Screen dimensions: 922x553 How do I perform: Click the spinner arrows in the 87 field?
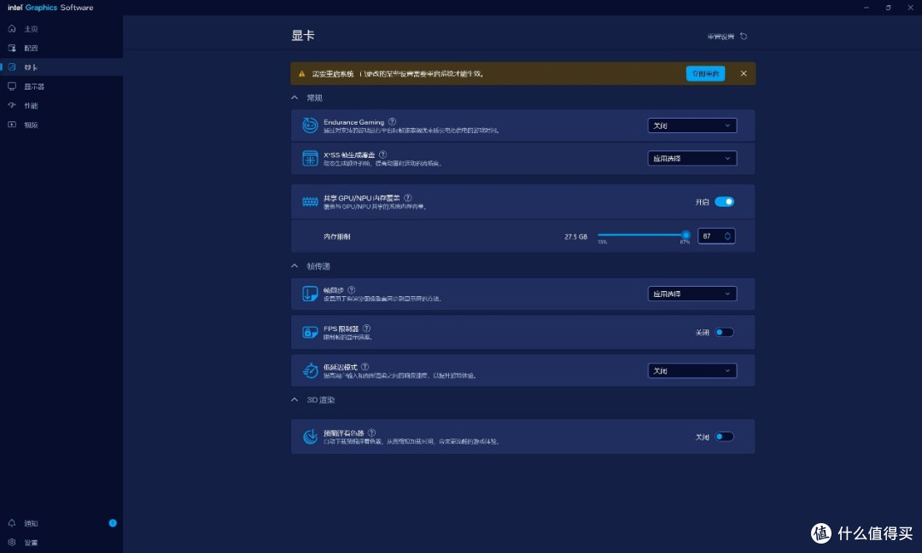pos(727,236)
